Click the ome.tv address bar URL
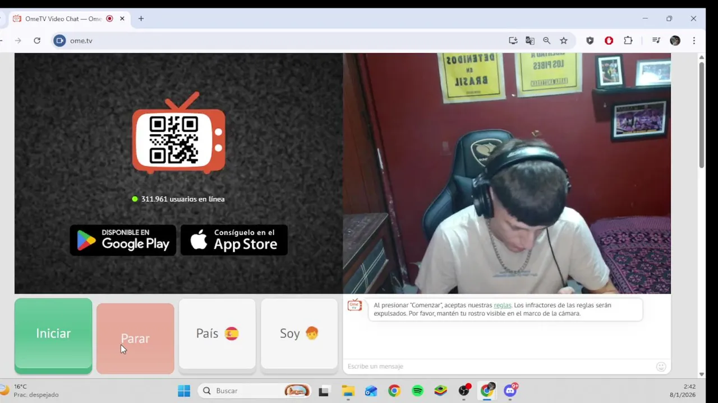The width and height of the screenshot is (718, 403). (81, 40)
